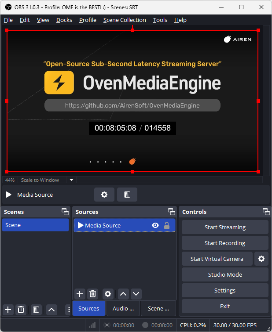Open the Docks menu

tap(64, 20)
